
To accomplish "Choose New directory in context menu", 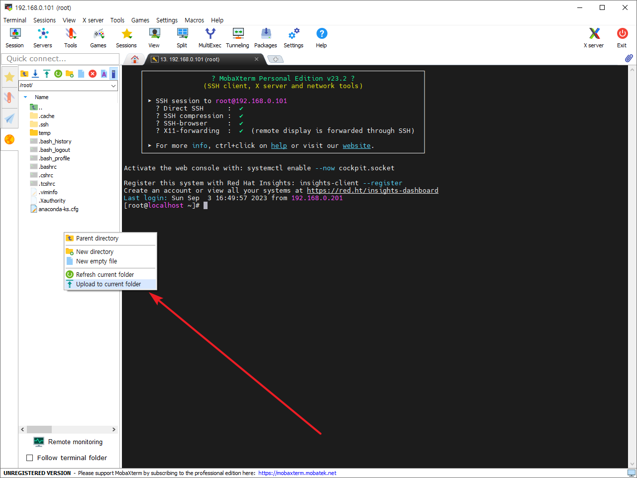I will point(110,252).
